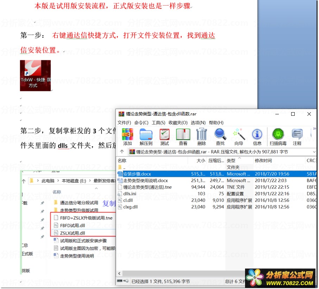Click the 修改时间 of dlls.ini row

[272, 194]
